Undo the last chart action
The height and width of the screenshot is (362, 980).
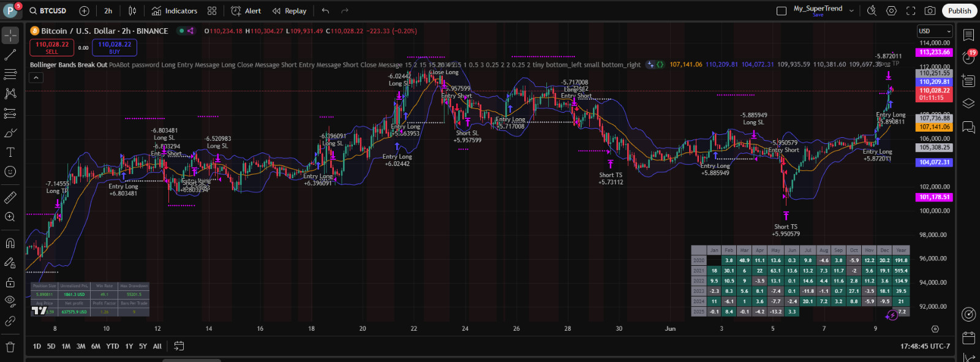[x=325, y=10]
